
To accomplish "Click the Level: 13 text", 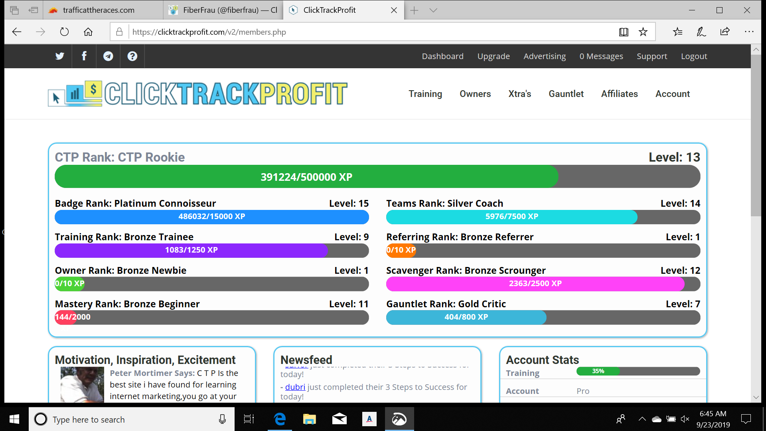I will 674,157.
